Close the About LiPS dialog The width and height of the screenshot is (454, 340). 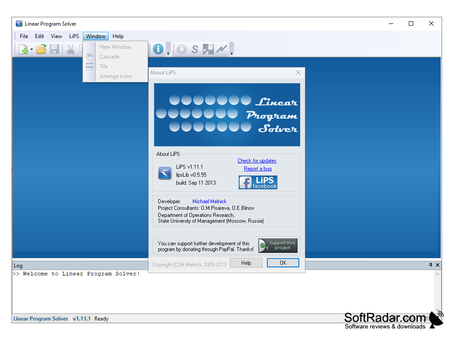[x=298, y=73]
